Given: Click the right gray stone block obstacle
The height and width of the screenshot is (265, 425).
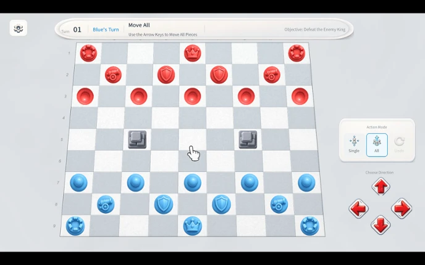Looking at the screenshot, I should pyautogui.click(x=248, y=139).
